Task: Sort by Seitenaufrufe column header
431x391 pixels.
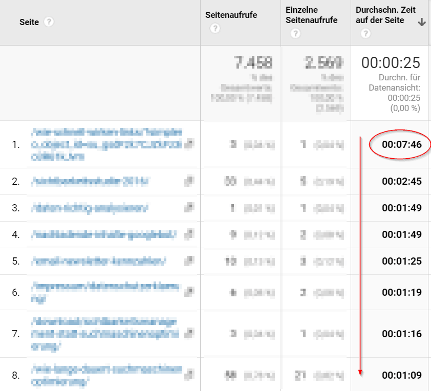Action: click(231, 15)
